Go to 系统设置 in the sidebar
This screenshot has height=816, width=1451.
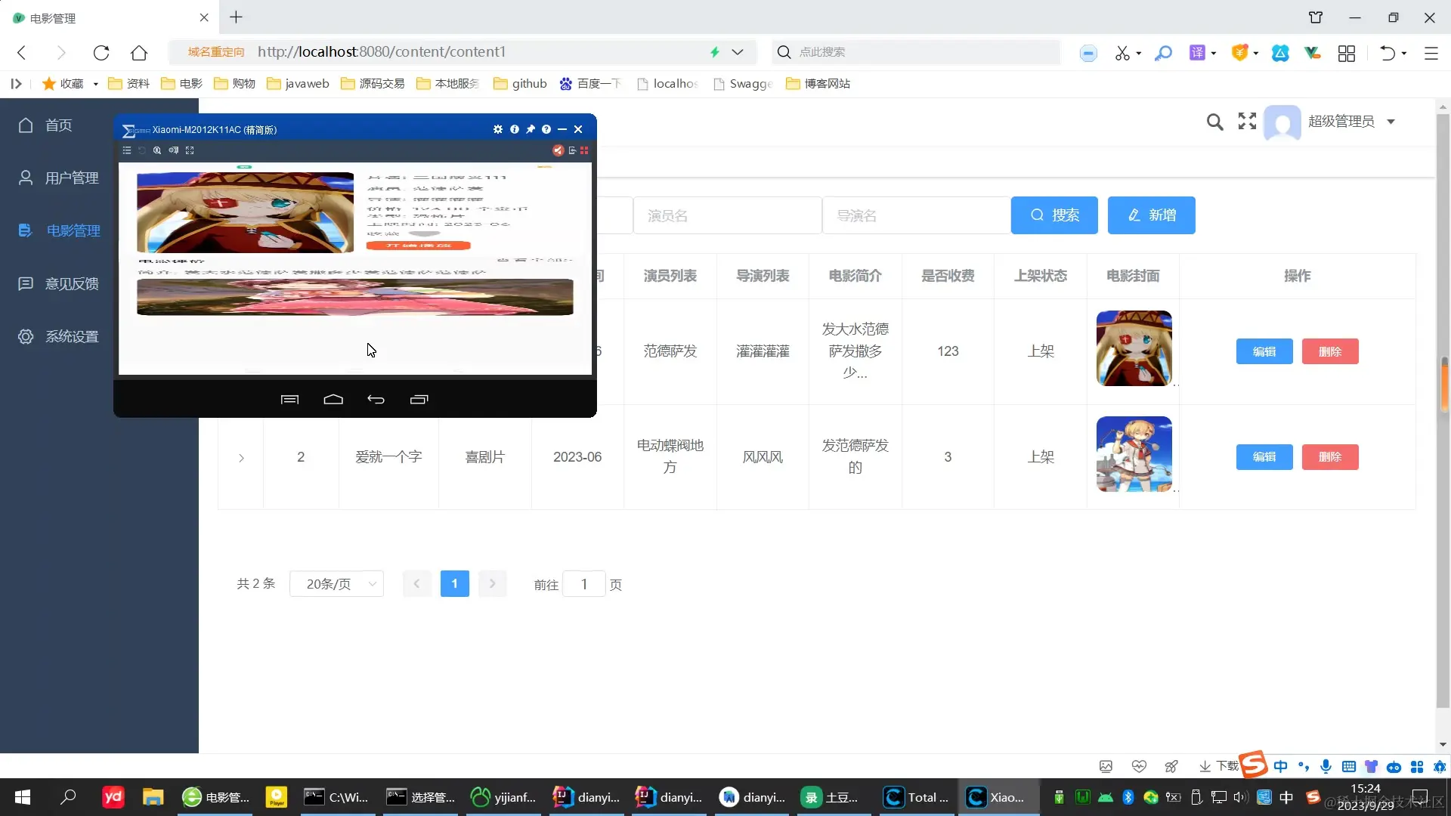pos(72,336)
